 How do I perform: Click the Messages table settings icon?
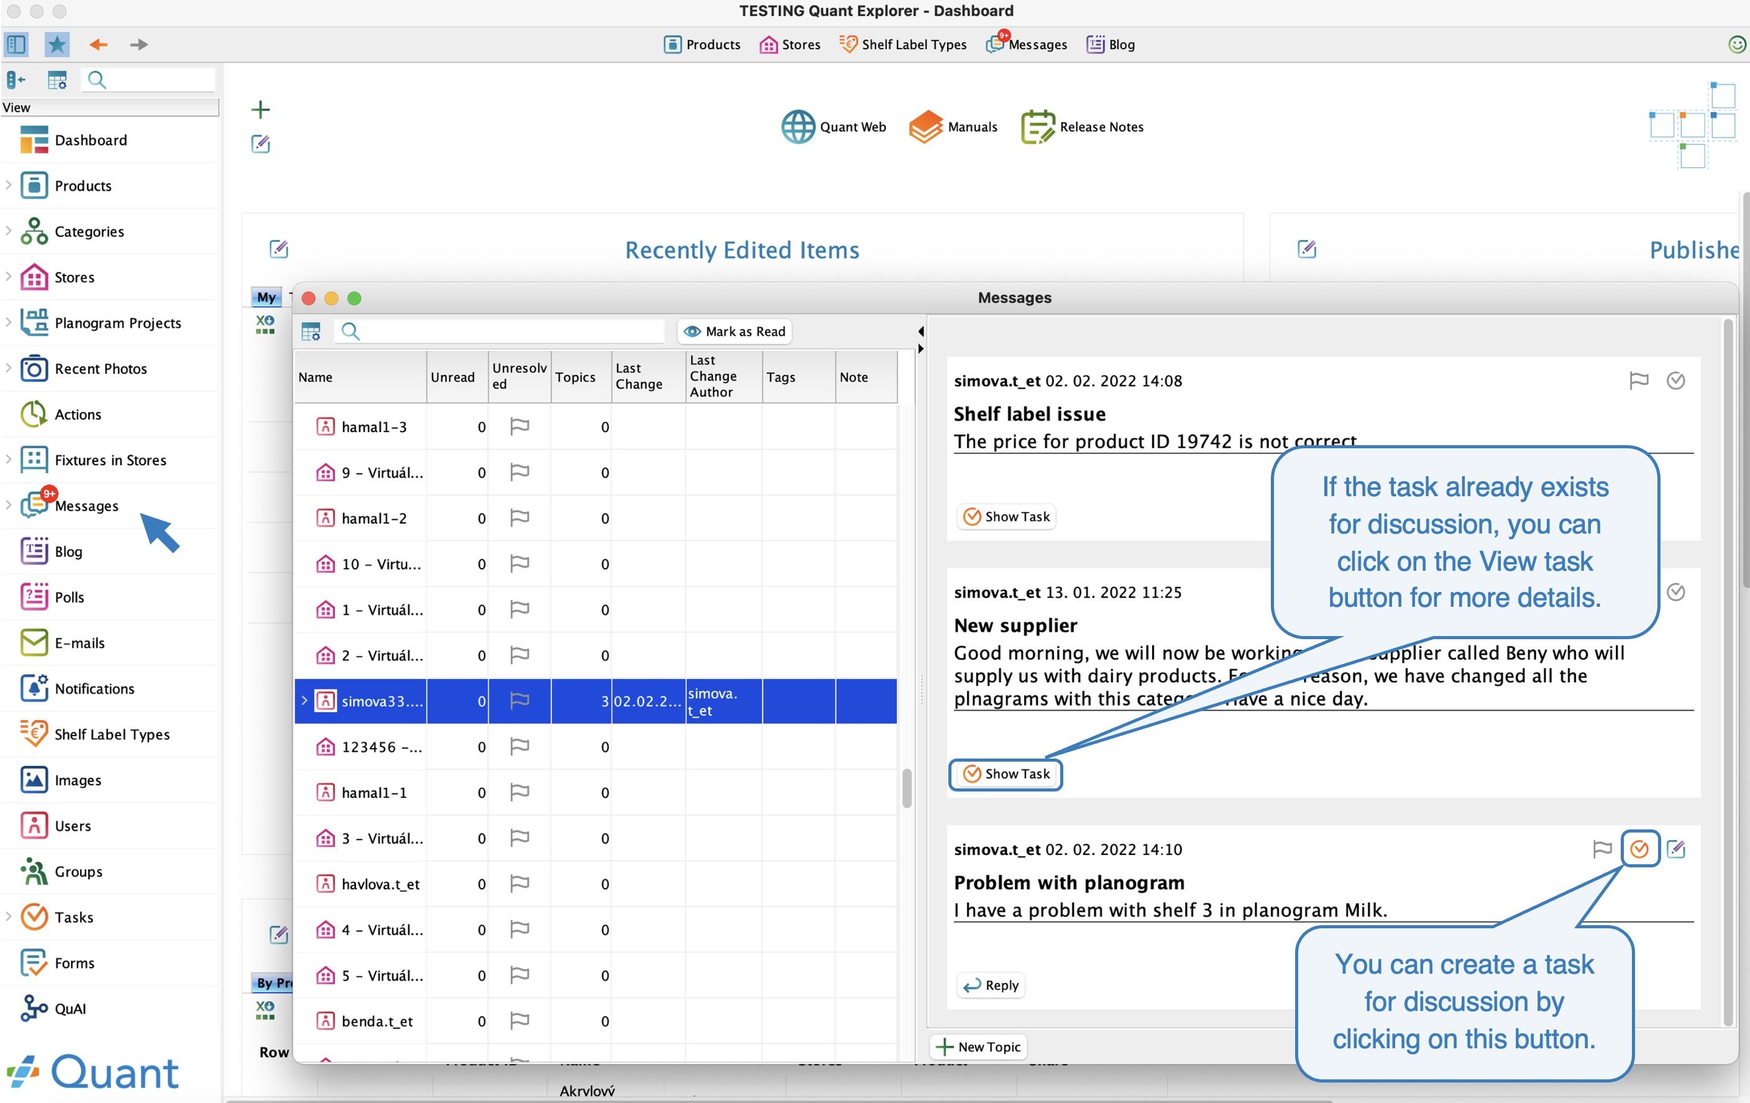click(x=311, y=331)
